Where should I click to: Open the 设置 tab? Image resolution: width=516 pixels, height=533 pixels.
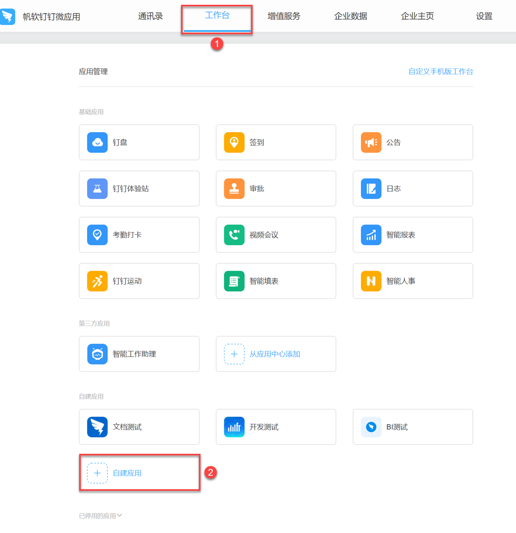point(484,16)
